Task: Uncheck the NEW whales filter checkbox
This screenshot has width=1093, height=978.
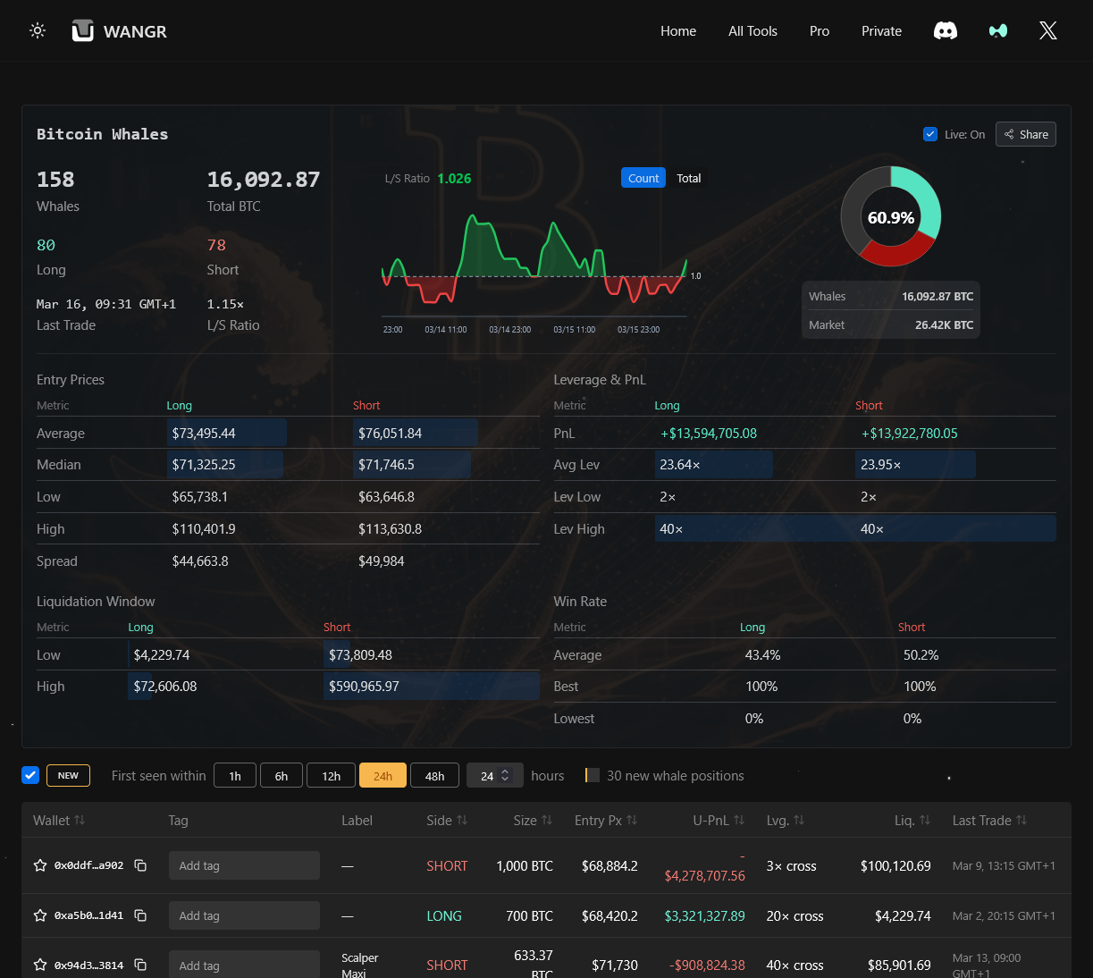Action: pos(30,775)
